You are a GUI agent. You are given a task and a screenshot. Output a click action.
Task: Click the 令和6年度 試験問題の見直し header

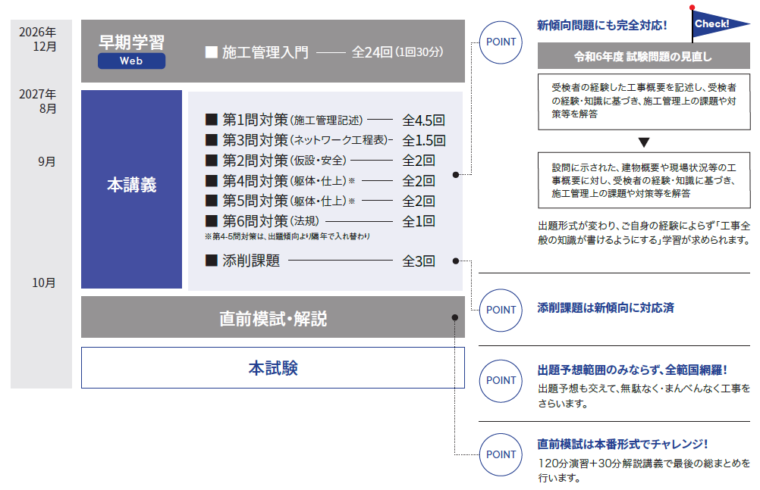[x=644, y=56]
